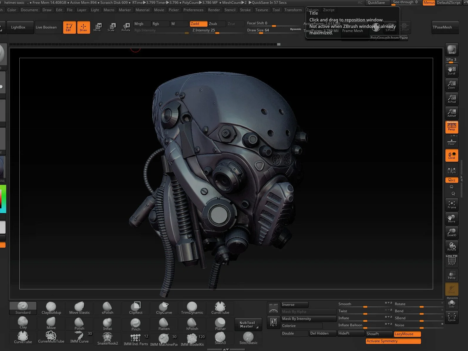
Task: Select the Flatten brush
Action: click(164, 324)
